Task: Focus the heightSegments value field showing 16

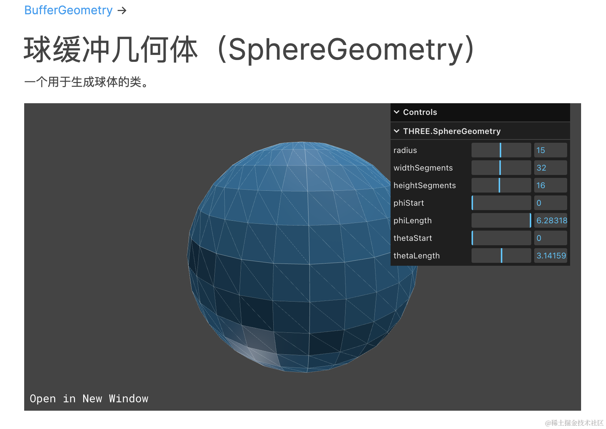Action: click(x=550, y=185)
